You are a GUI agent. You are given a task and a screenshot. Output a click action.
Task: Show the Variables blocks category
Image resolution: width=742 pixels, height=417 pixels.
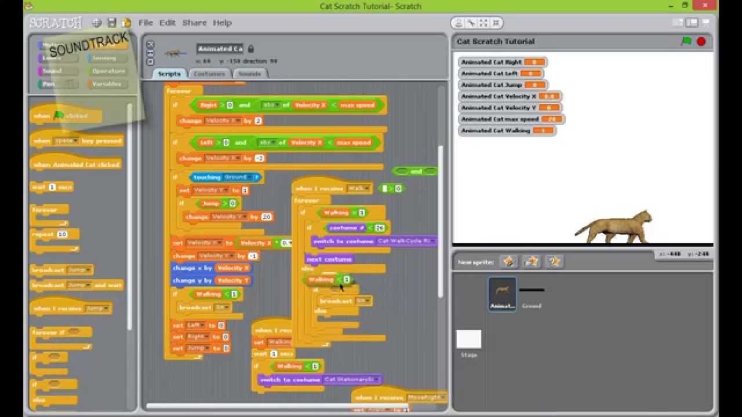pos(107,84)
